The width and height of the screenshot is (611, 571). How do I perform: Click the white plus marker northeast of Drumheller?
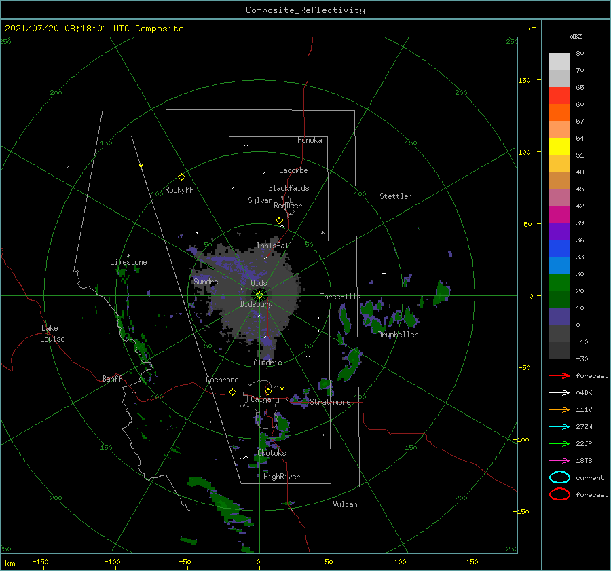384,273
